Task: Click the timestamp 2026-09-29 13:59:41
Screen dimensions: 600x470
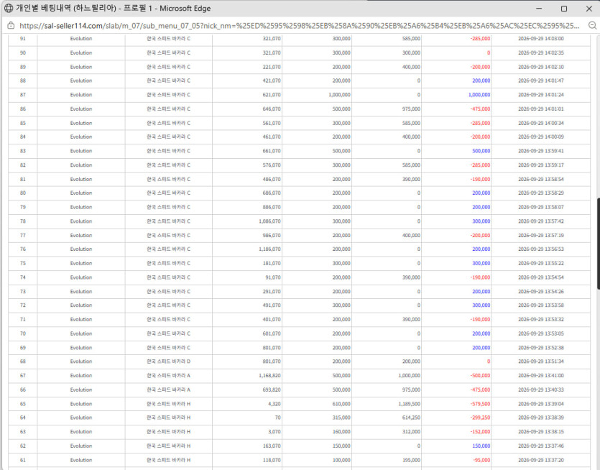Action: [x=540, y=151]
